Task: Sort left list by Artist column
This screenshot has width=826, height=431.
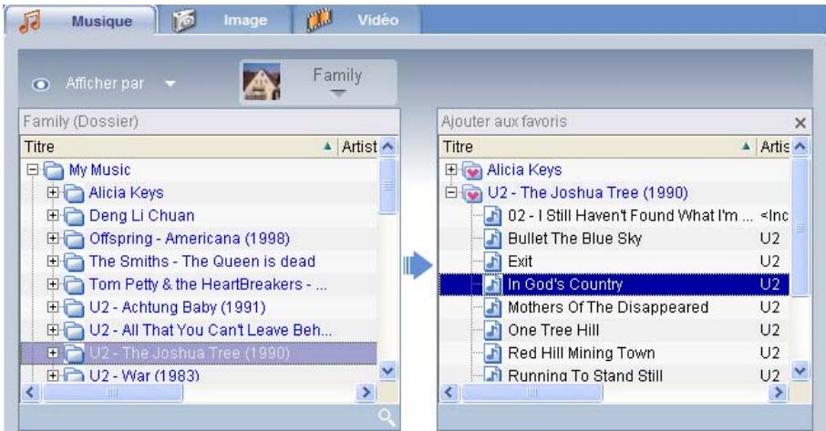Action: tap(358, 147)
